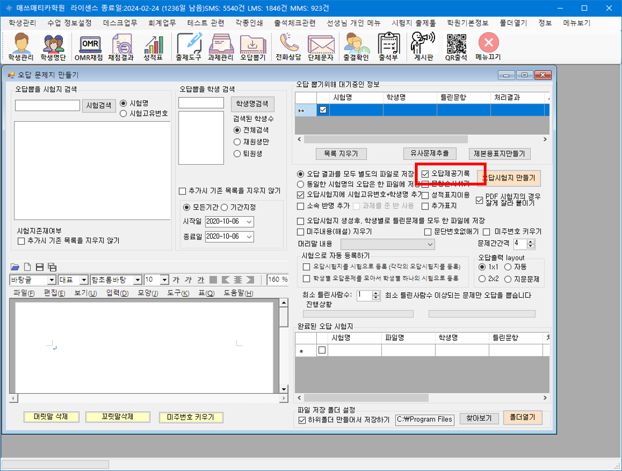
Task: Open 과제관리 assignment icon
Action: click(x=221, y=47)
